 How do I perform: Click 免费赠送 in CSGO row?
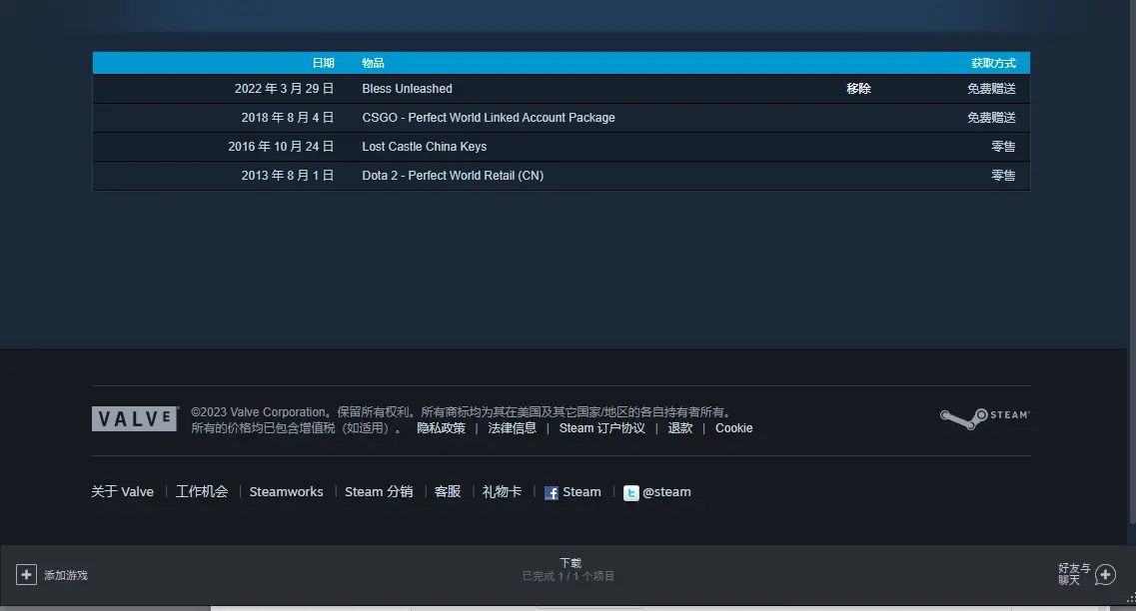991,117
